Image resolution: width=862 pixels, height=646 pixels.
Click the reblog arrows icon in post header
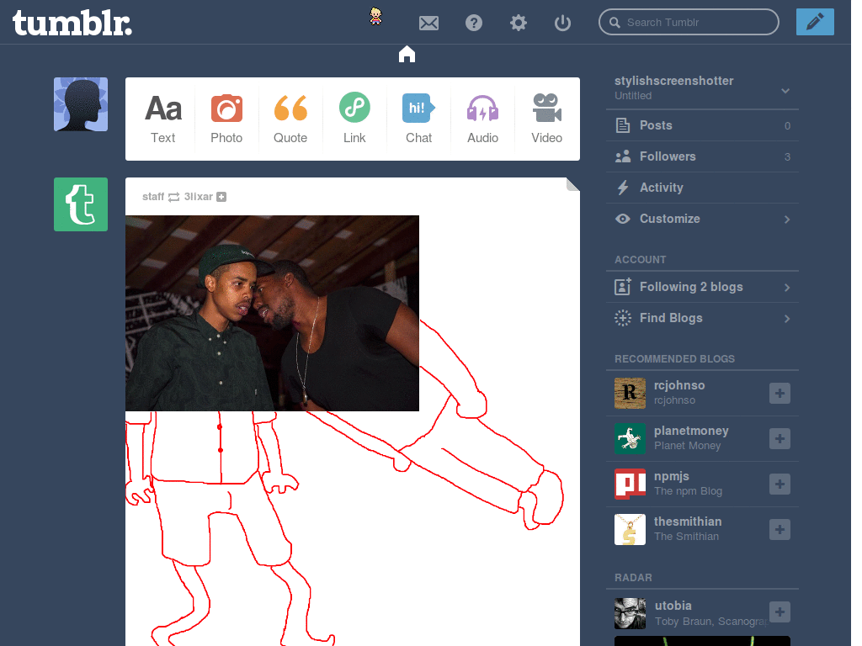[x=173, y=197]
